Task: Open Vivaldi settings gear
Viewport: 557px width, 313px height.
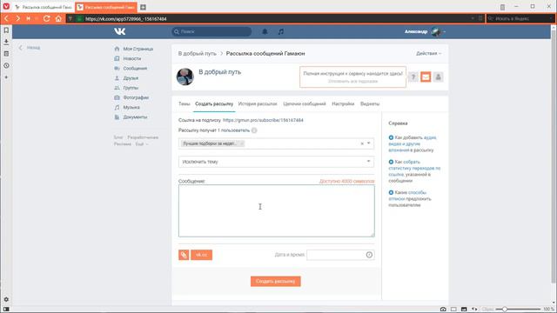Action: tap(6, 299)
